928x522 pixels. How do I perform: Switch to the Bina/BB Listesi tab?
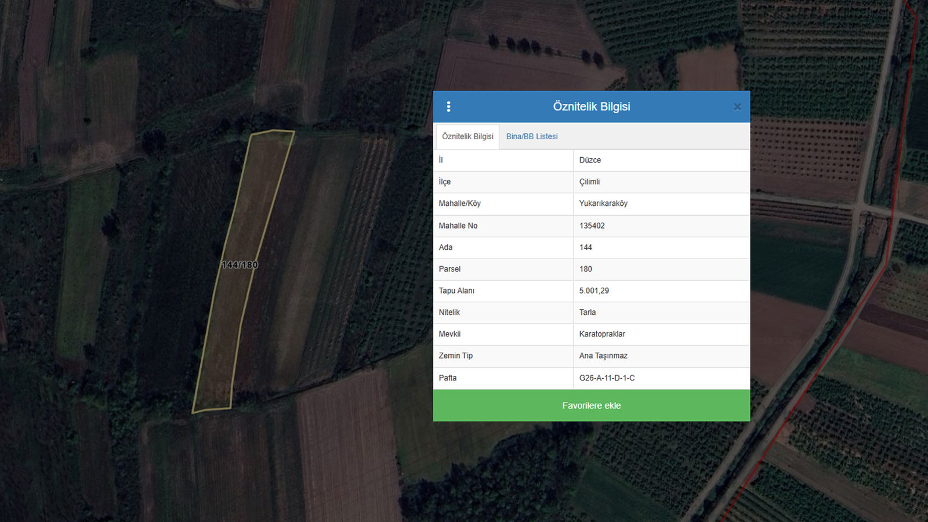532,137
